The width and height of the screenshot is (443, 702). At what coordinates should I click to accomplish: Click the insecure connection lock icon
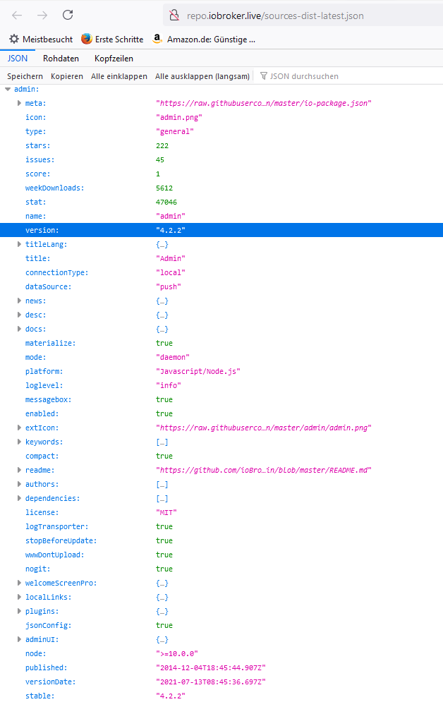[x=174, y=16]
